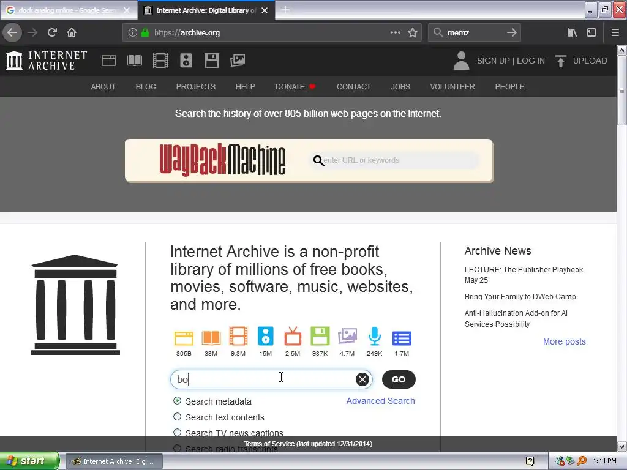The image size is (627, 470).
Task: Open the HELP menu item
Action: click(245, 86)
